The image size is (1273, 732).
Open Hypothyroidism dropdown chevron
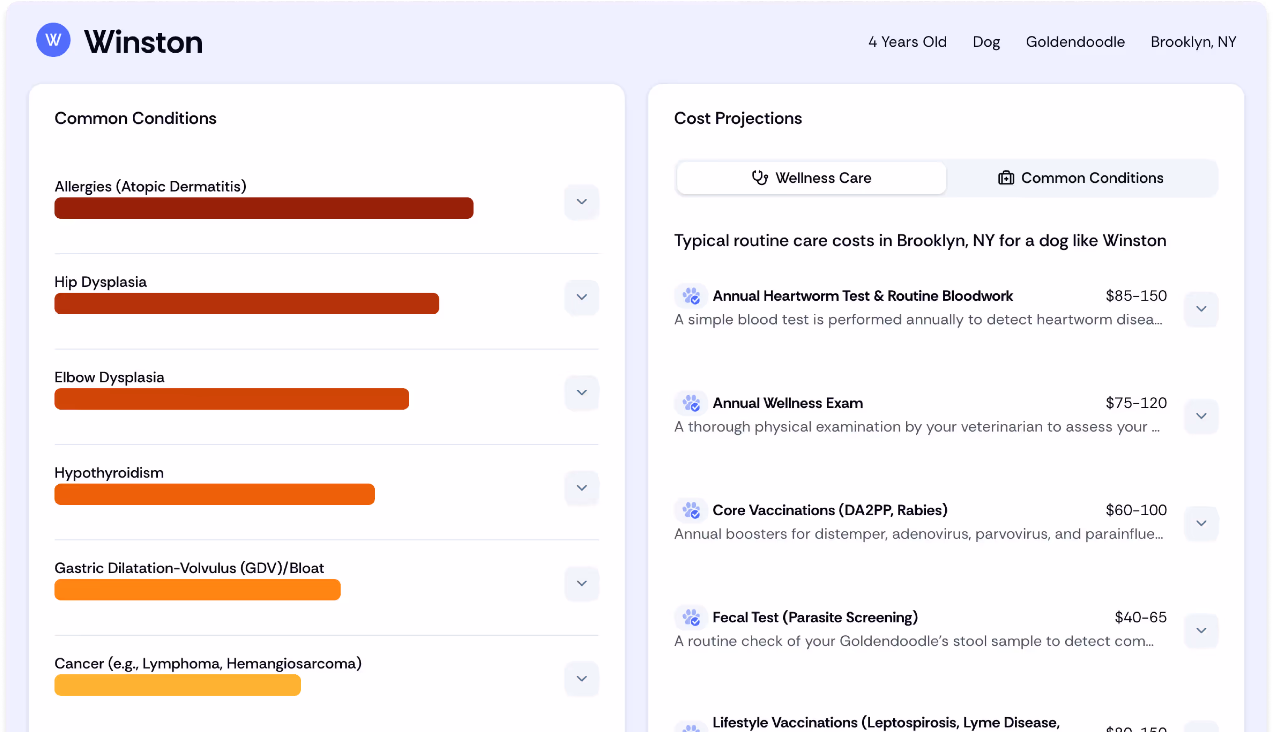tap(582, 488)
